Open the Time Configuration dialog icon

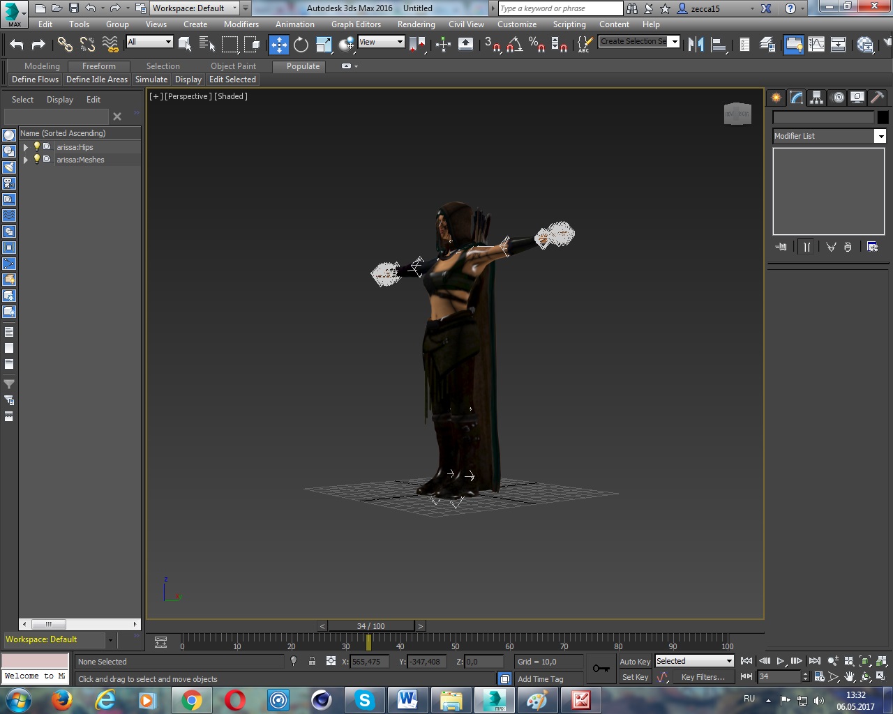(820, 677)
